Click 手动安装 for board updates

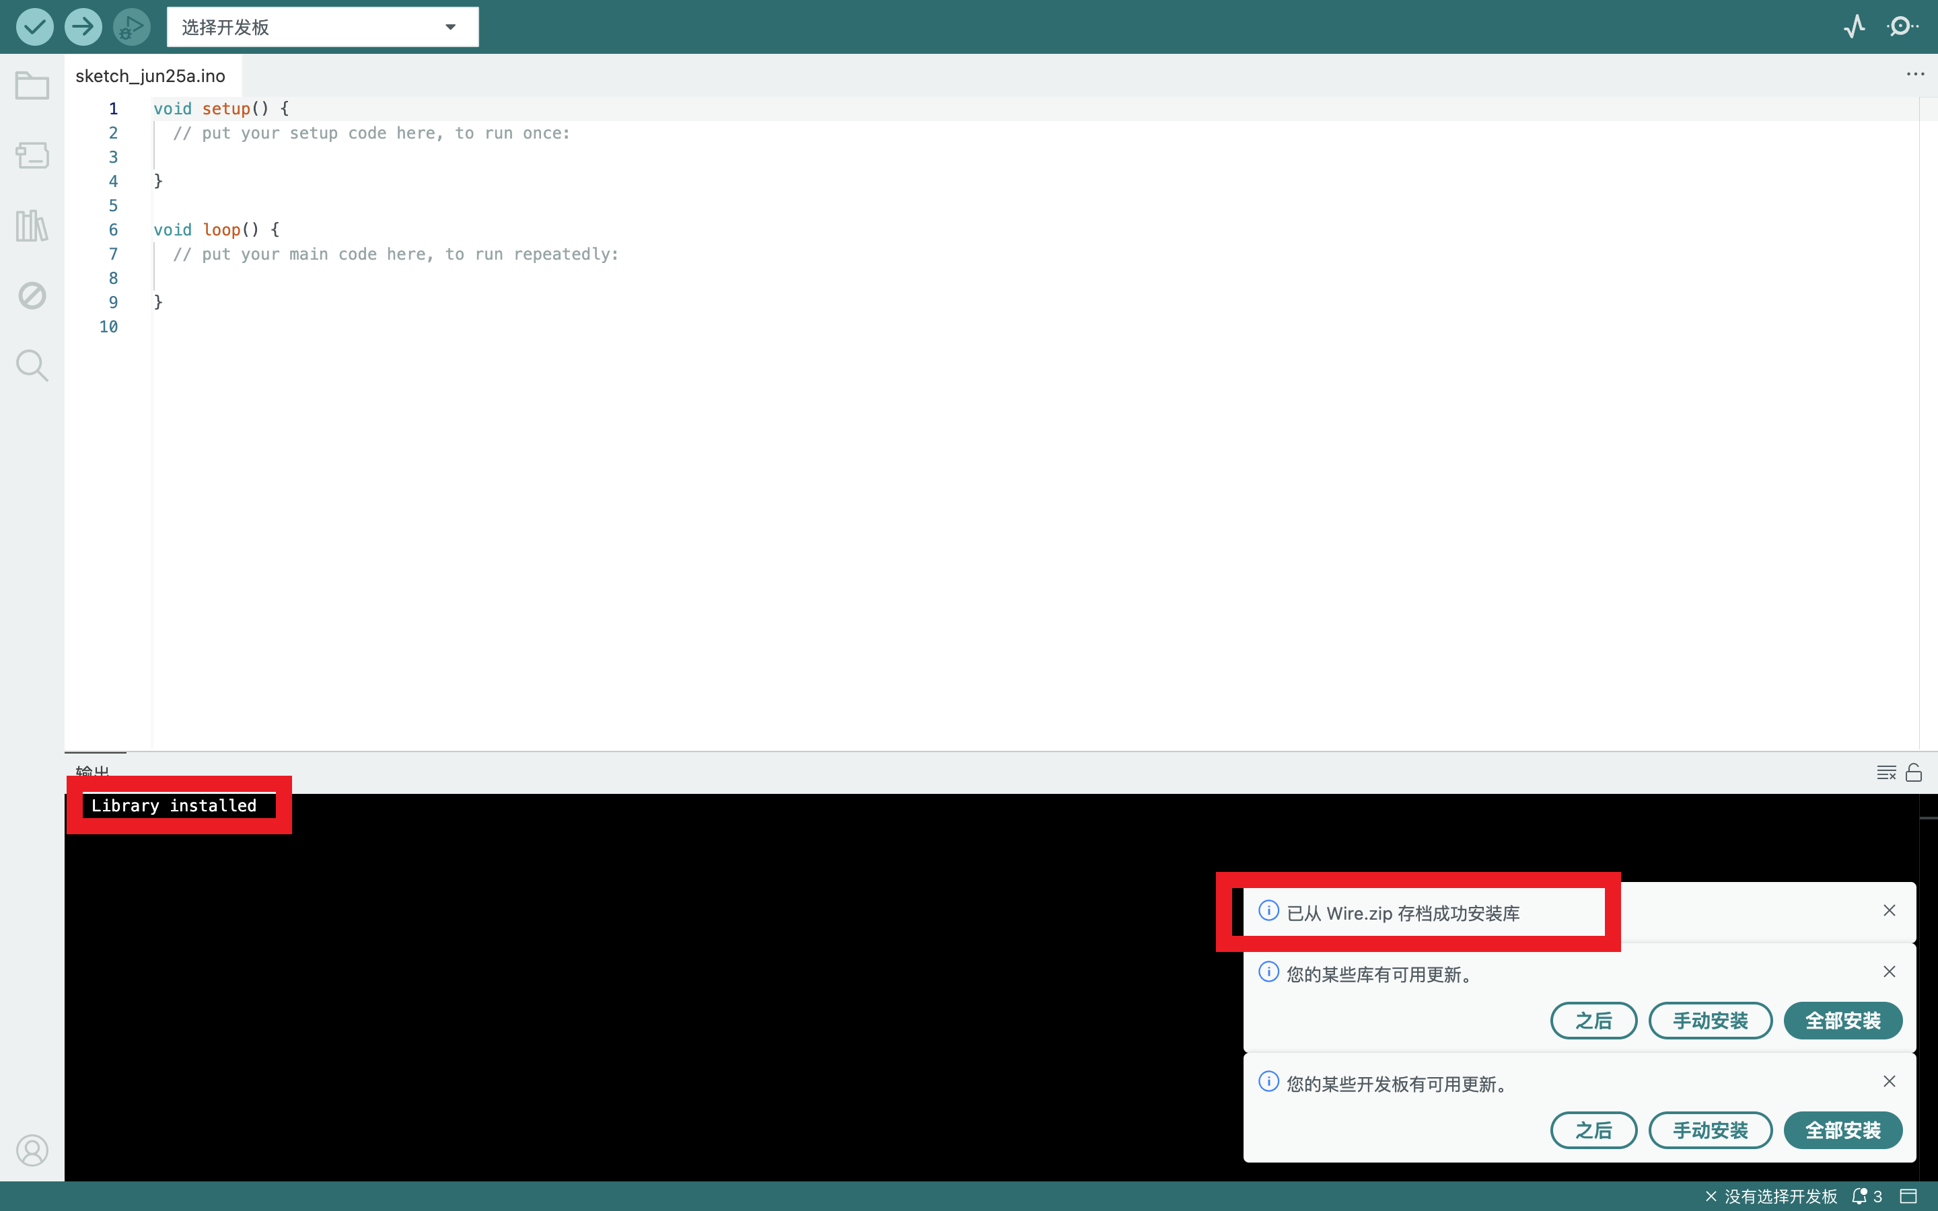tap(1710, 1130)
